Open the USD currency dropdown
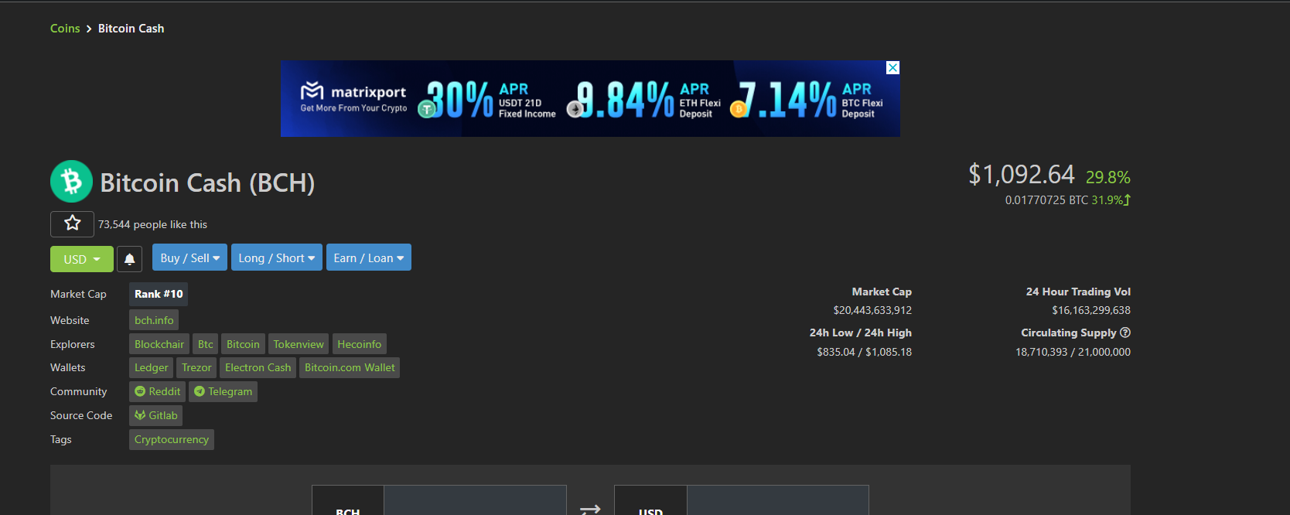Viewport: 1290px width, 515px height. pyautogui.click(x=82, y=259)
